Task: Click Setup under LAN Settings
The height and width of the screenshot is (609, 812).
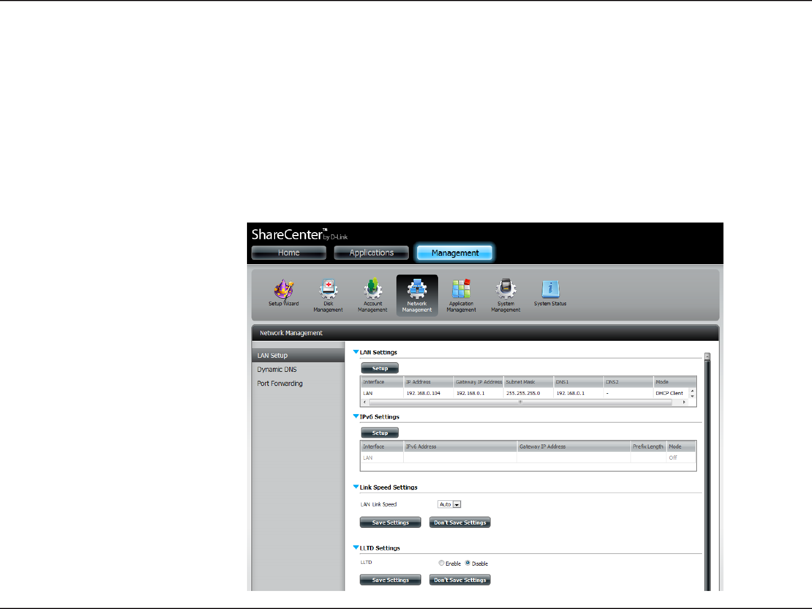Action: click(379, 368)
